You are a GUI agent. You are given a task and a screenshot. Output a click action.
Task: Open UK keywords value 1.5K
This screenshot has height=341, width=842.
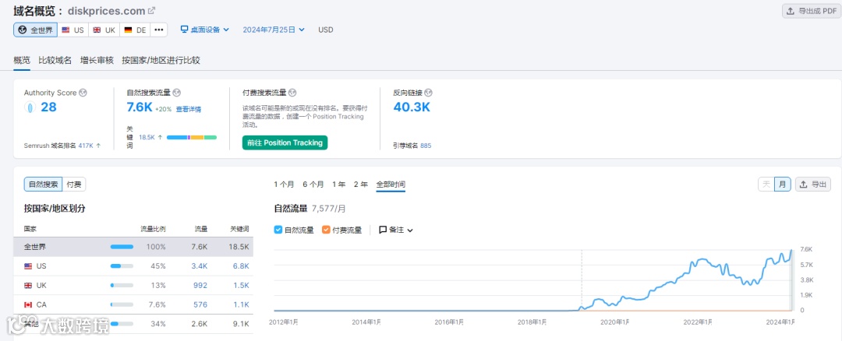(x=241, y=285)
